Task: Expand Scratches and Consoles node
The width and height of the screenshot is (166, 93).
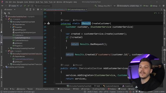Action: pos(4,67)
